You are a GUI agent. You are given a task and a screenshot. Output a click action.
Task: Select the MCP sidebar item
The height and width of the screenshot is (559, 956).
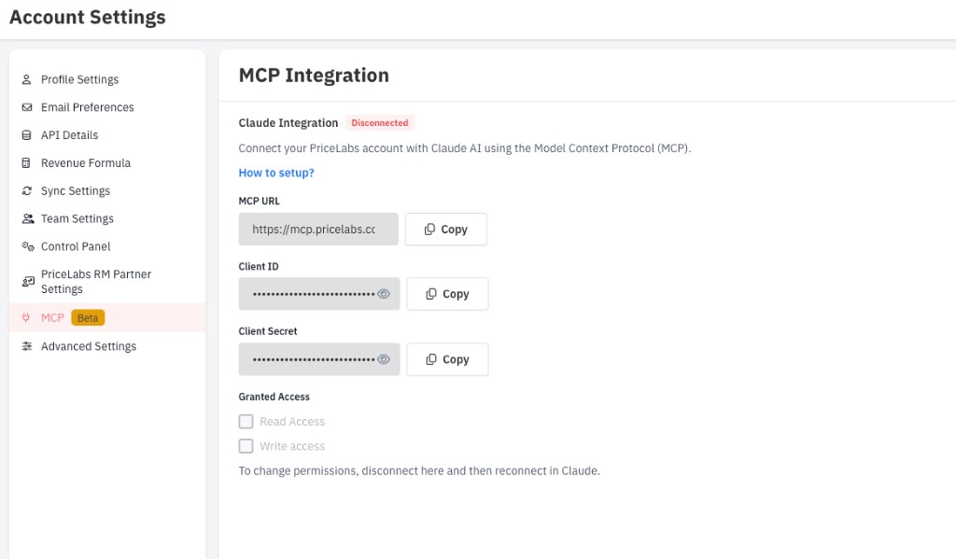point(107,317)
